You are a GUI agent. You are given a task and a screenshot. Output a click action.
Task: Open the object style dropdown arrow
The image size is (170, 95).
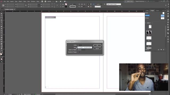pyautogui.click(x=122, y=4)
